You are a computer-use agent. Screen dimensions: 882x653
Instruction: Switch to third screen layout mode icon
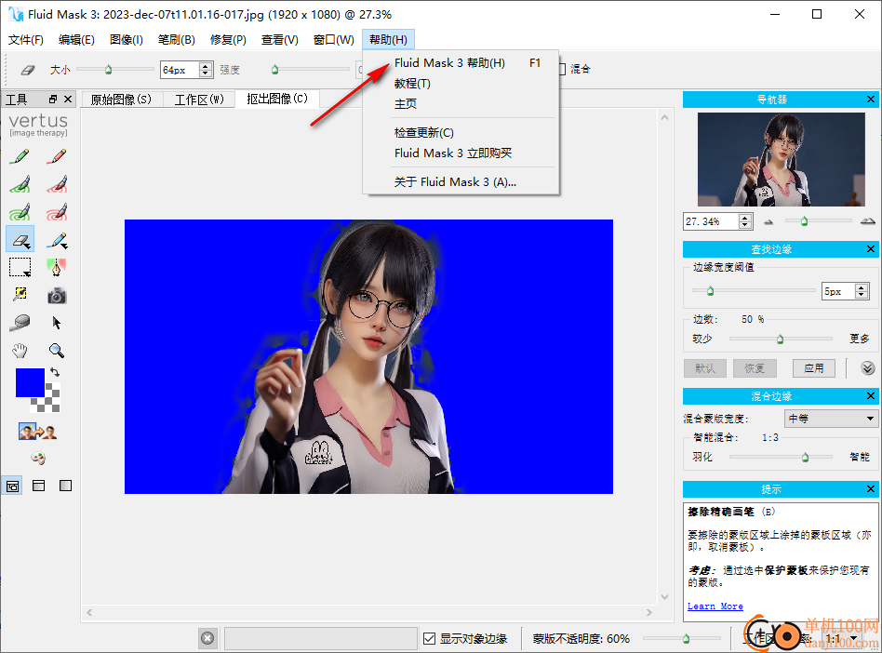point(65,486)
